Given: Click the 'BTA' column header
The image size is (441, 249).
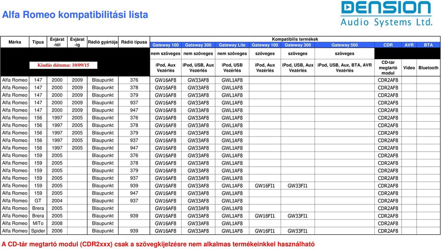Looking at the screenshot, I should (x=428, y=45).
